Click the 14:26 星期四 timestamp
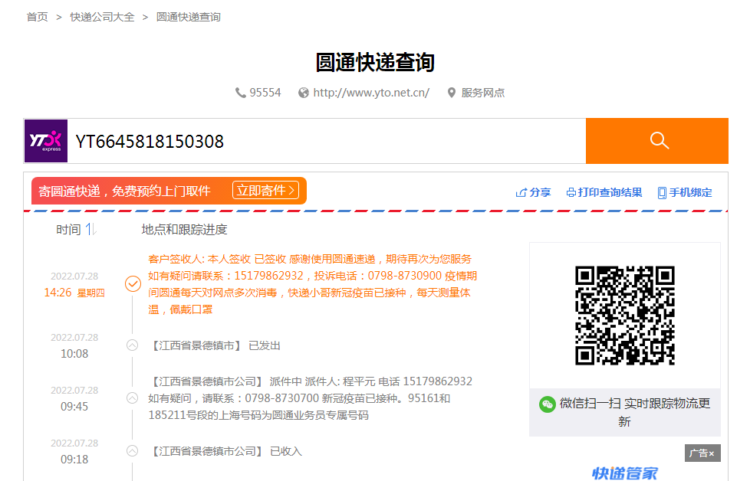The width and height of the screenshot is (750, 481). pos(74,293)
